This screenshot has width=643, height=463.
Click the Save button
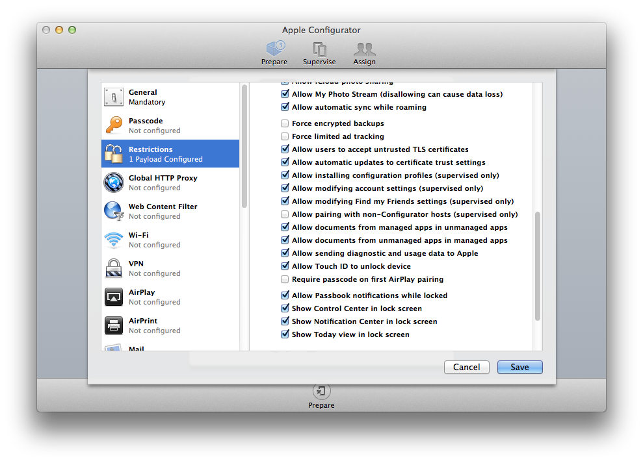(519, 367)
